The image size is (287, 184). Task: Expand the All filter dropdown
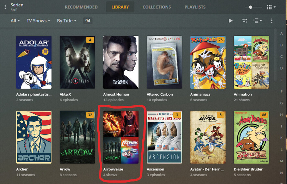point(15,21)
